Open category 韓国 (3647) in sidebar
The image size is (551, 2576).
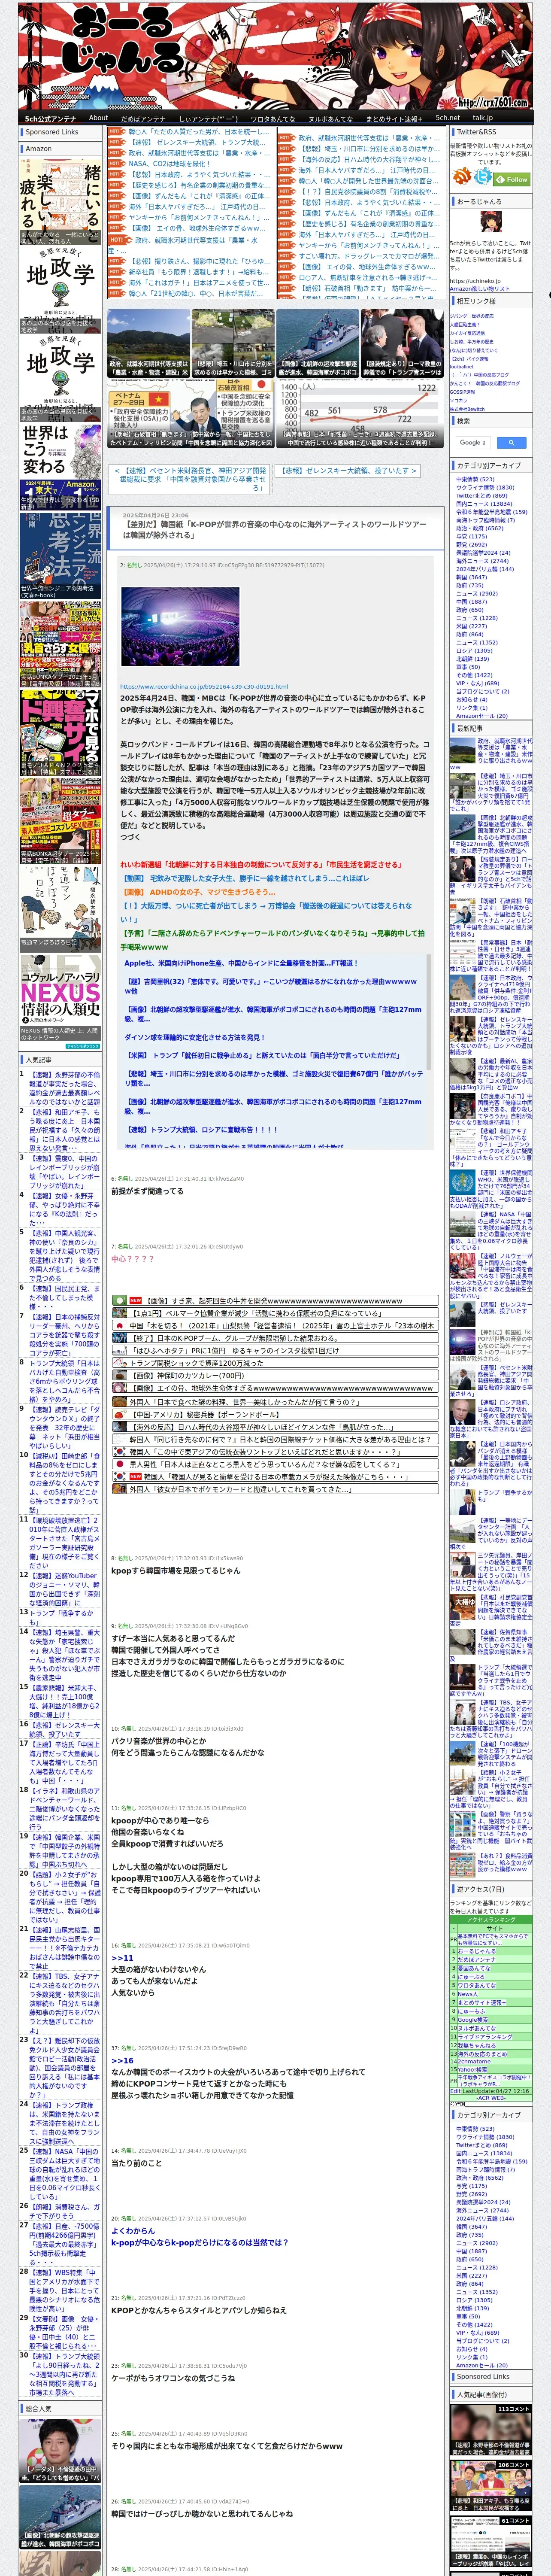(471, 576)
